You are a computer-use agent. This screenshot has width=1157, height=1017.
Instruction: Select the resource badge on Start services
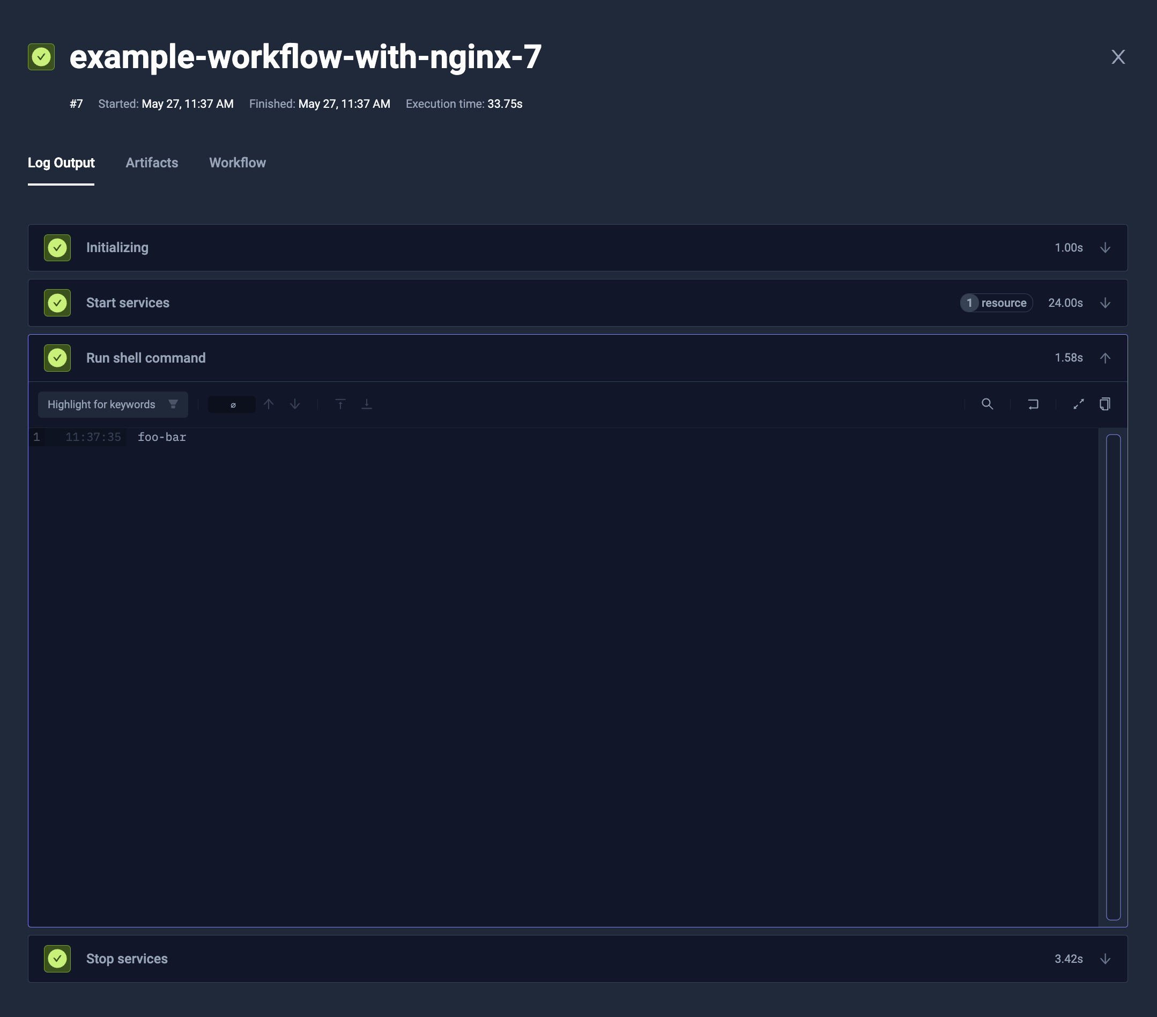coord(996,303)
